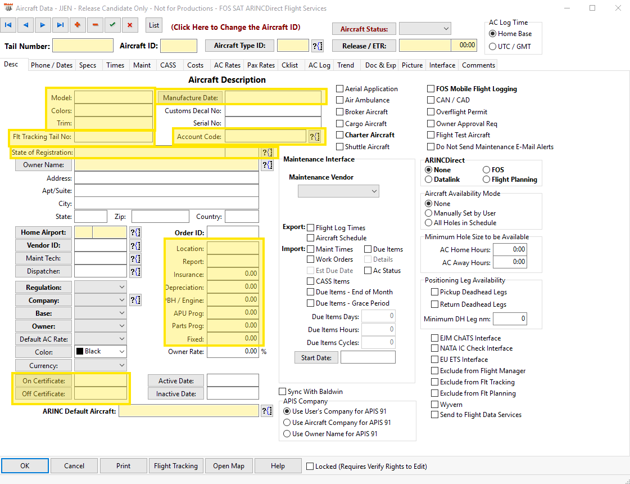Screen dimensions: 630x484
Task: Go to first record navigation arrow
Action: (x=8, y=25)
